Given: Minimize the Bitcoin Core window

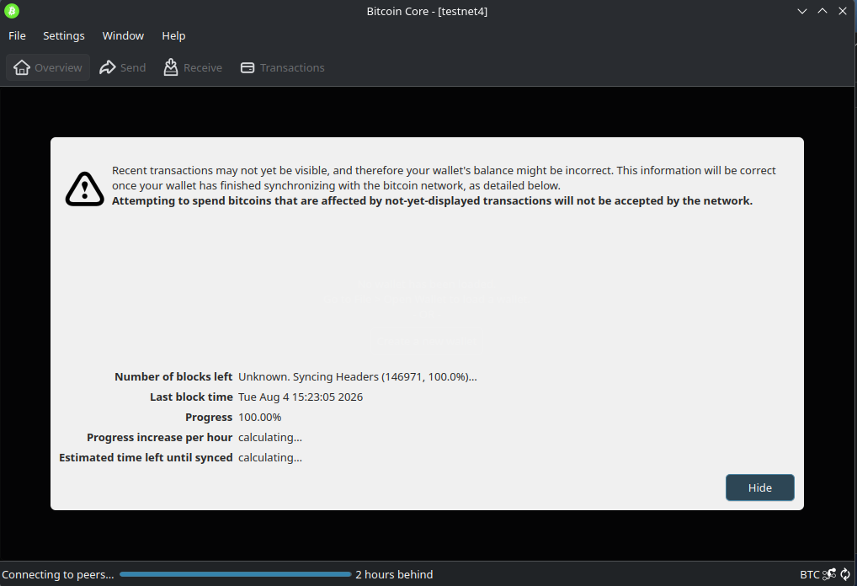Looking at the screenshot, I should coord(801,11).
